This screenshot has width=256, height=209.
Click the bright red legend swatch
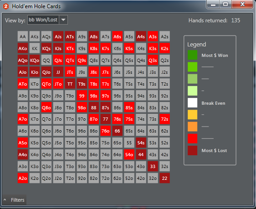pyautogui.click(x=193, y=138)
